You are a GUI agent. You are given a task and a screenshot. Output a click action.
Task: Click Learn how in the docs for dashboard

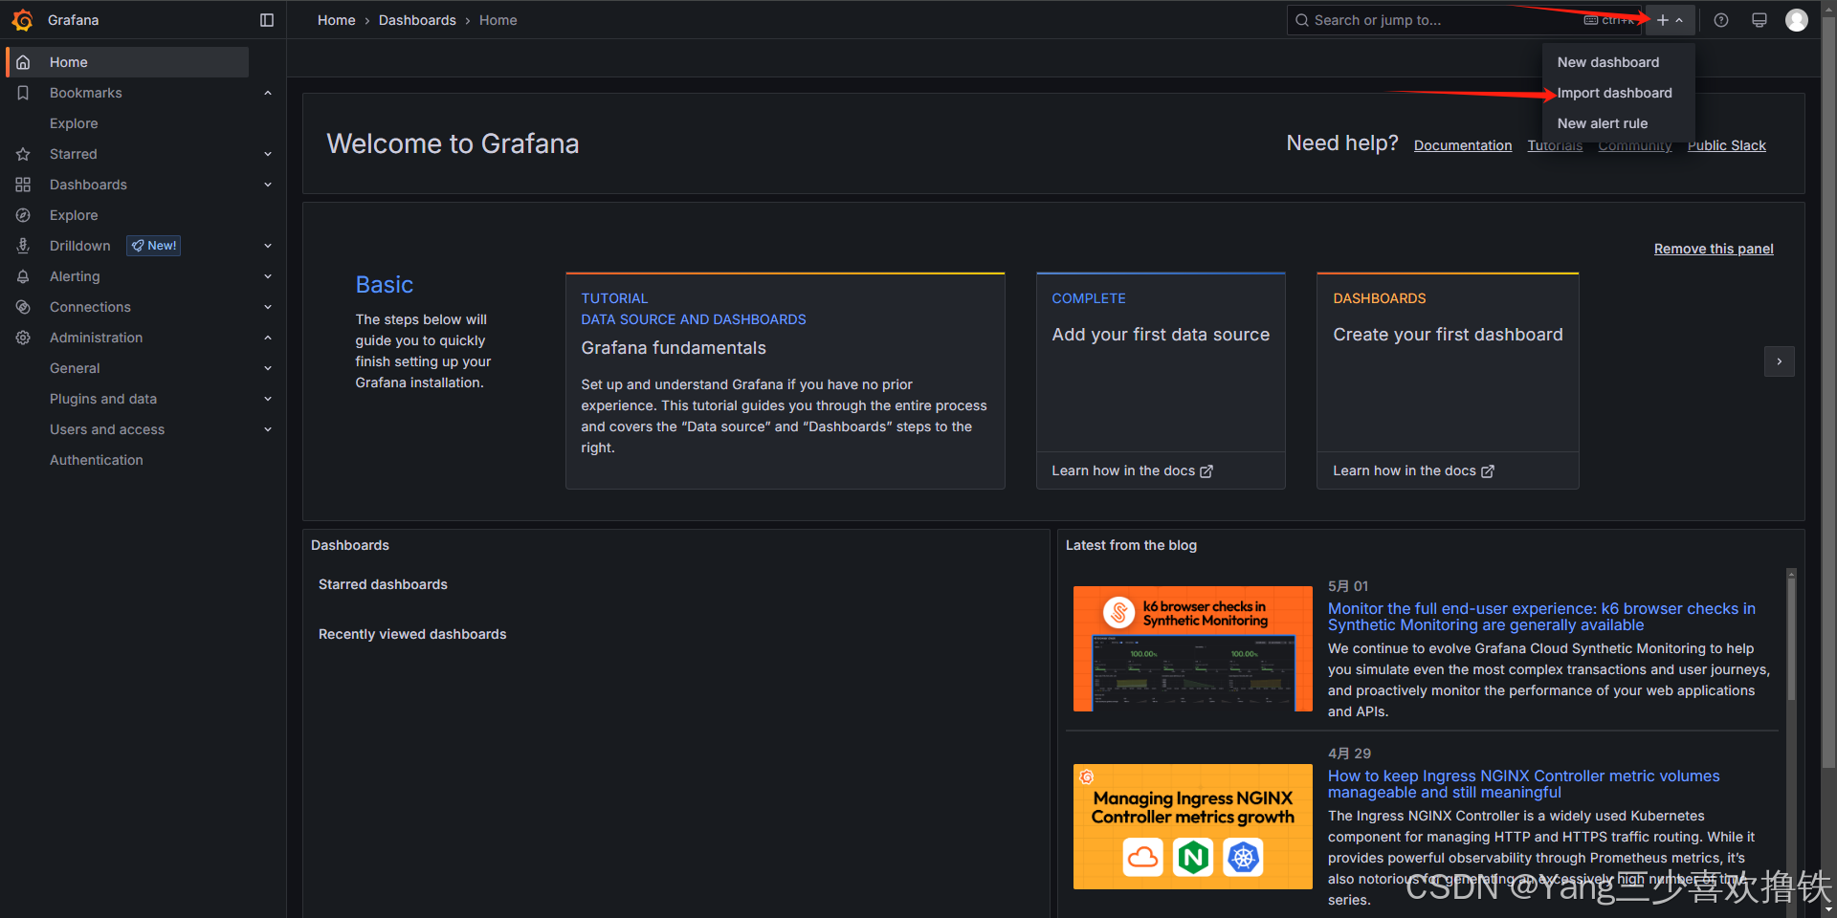pyautogui.click(x=1413, y=470)
